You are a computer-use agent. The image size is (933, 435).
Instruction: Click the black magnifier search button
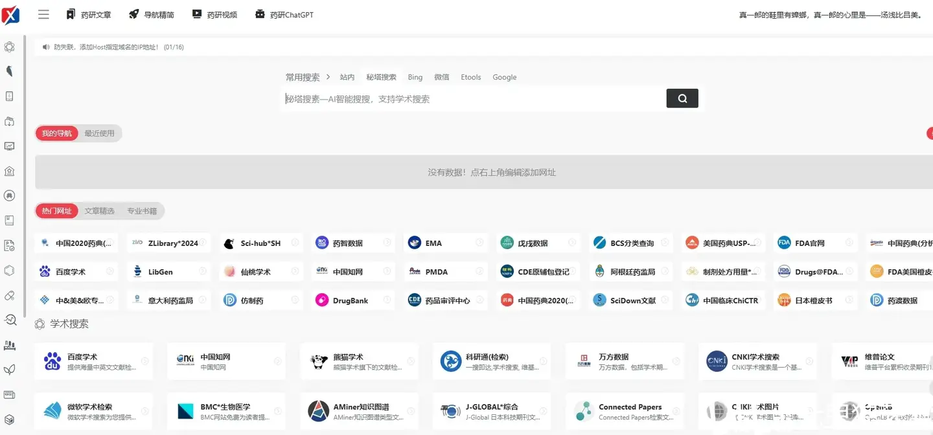(682, 98)
